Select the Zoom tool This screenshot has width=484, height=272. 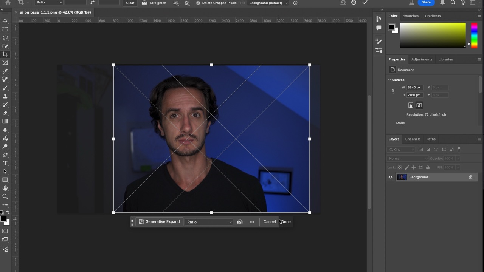click(5, 196)
